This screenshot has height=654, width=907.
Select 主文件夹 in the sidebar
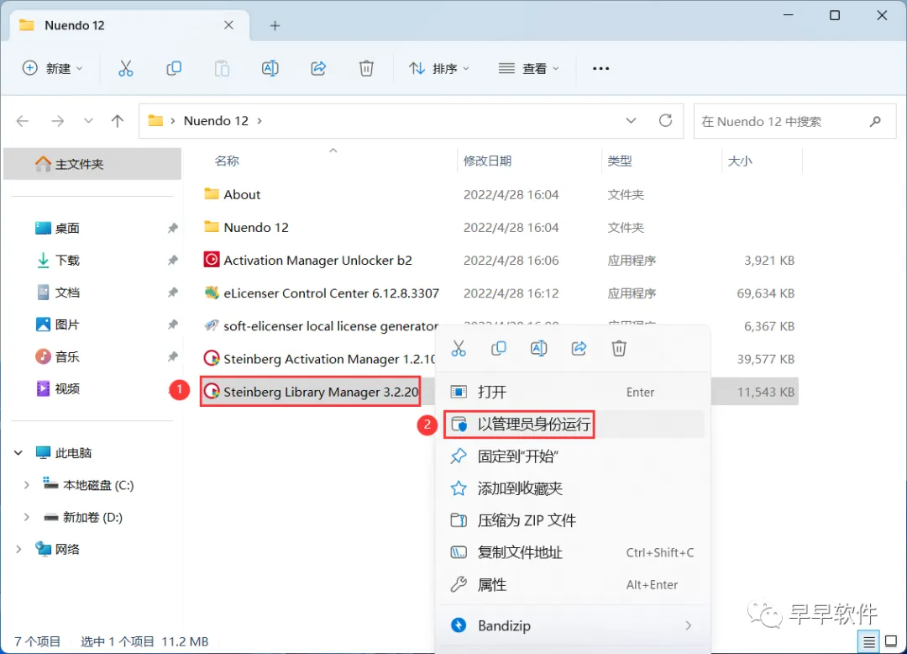tap(92, 164)
